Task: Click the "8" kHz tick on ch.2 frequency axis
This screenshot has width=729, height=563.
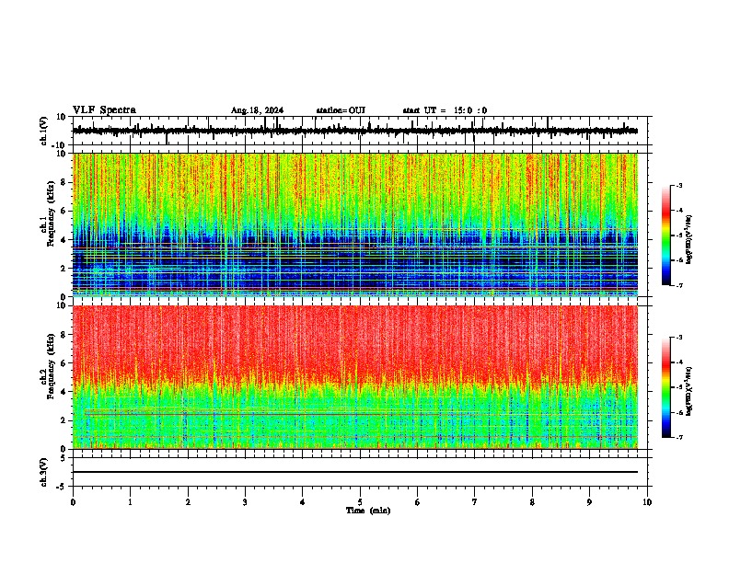Action: point(64,335)
